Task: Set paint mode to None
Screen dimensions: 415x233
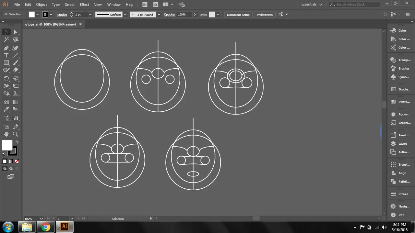Action: [17, 161]
